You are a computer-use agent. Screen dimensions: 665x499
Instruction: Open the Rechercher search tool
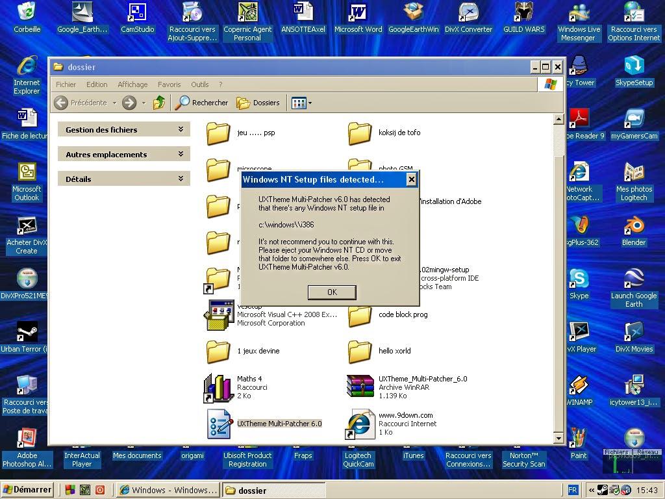(x=202, y=103)
